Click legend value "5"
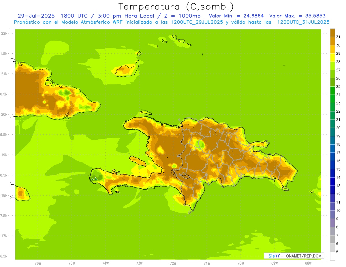 [x=337, y=252]
